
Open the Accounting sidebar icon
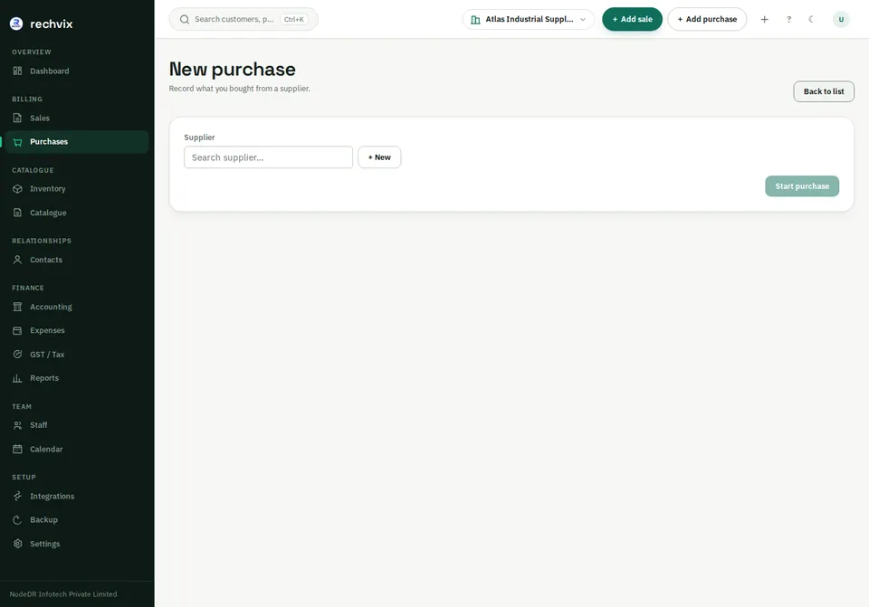[18, 307]
